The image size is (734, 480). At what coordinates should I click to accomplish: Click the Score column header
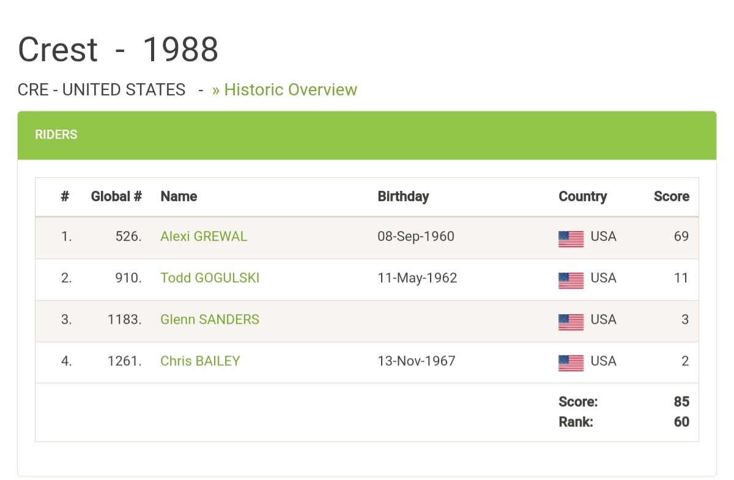coord(672,196)
